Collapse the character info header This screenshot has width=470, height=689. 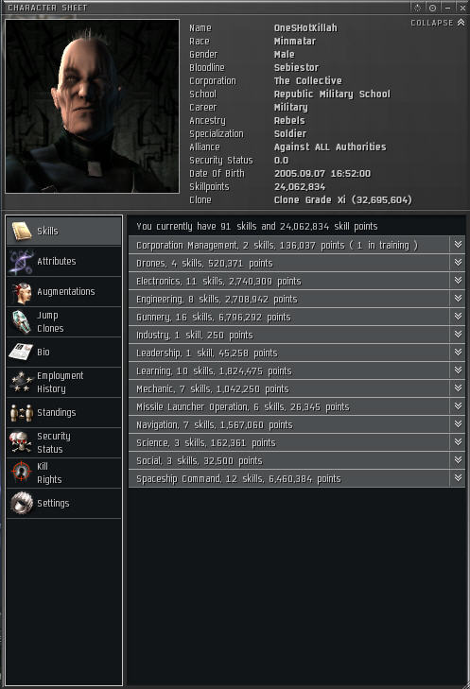[438, 23]
